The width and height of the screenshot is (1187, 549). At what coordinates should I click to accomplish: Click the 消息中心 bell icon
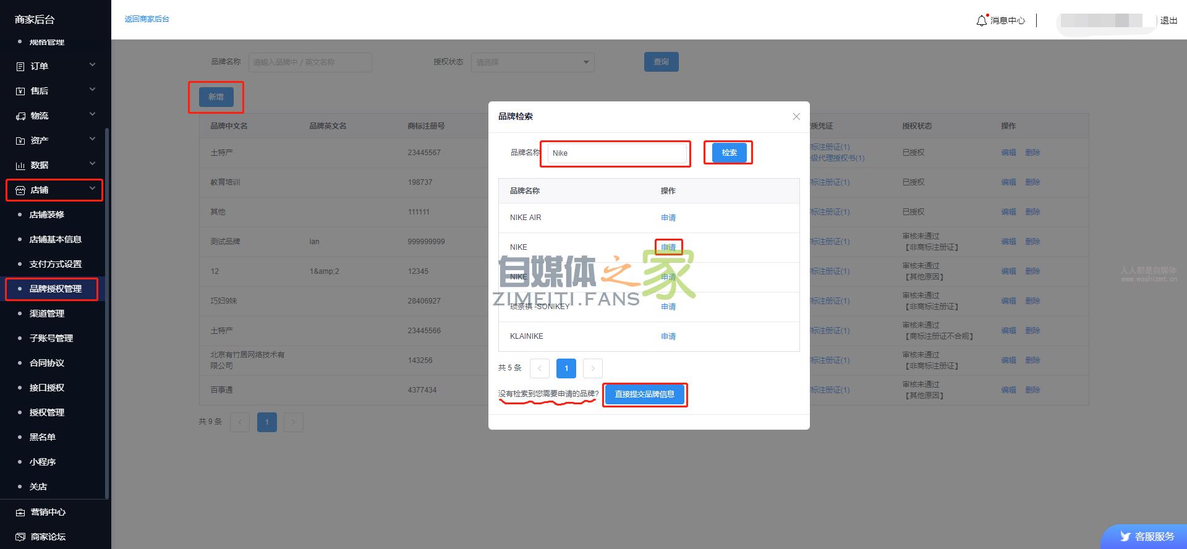[981, 21]
